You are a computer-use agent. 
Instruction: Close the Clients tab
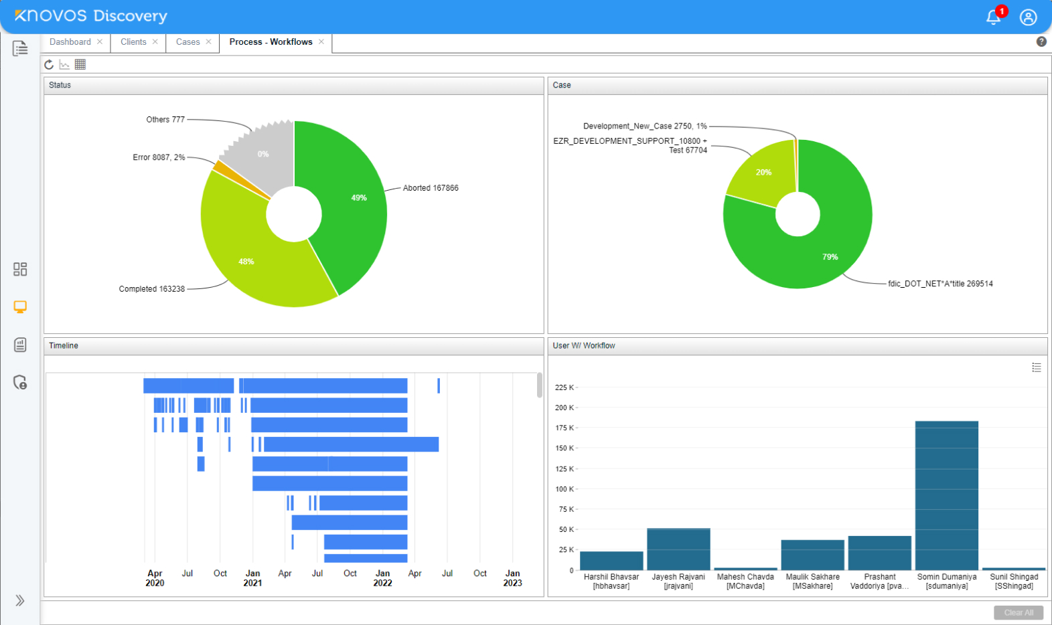click(155, 42)
